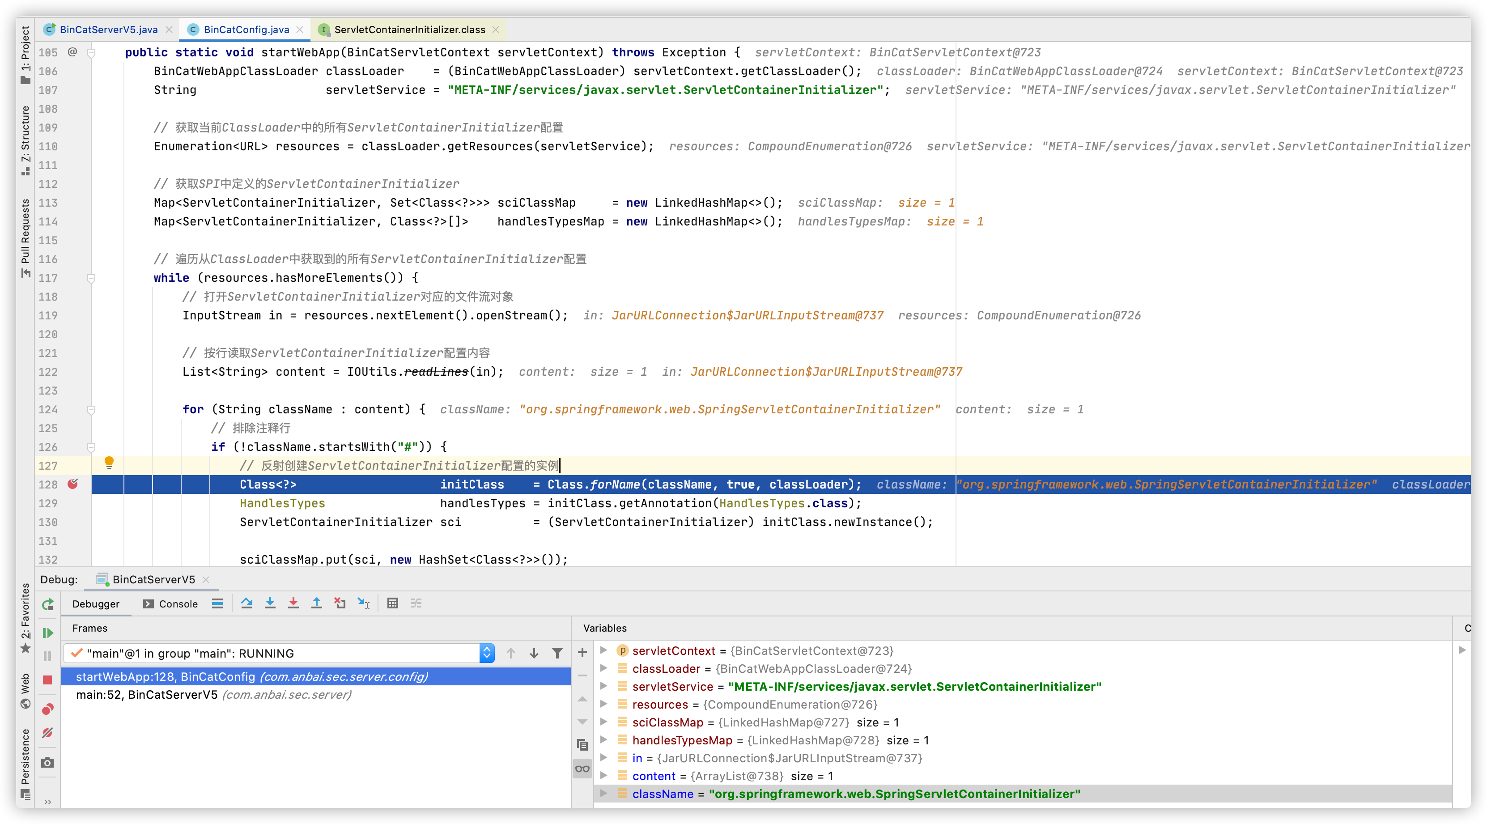Open the thread selector dropdown

(x=487, y=653)
